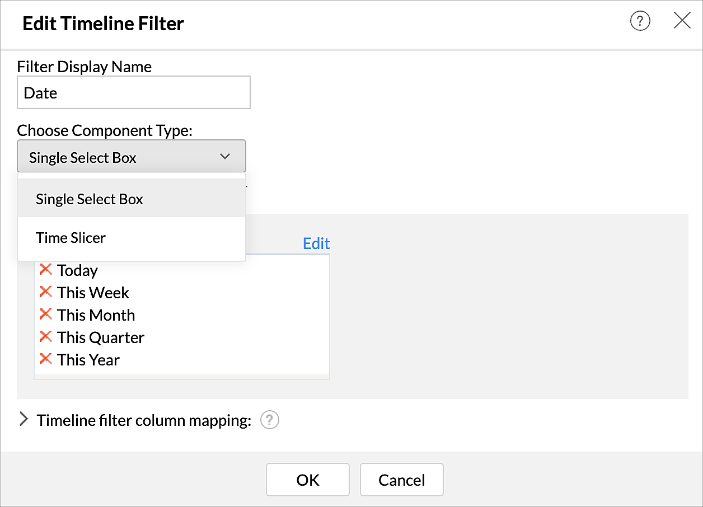Open the Choose Component Type dropdown
The image size is (703, 507).
tap(132, 157)
